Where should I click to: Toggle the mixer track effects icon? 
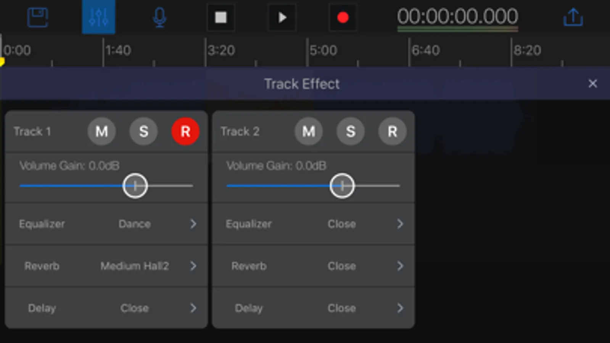(x=98, y=17)
